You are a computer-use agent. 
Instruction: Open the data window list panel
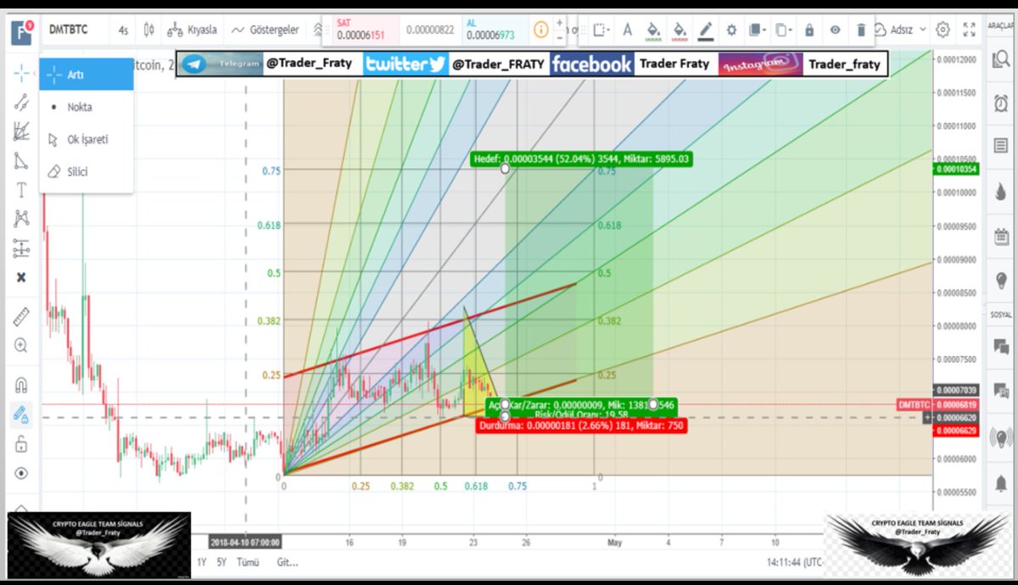pos(1000,145)
